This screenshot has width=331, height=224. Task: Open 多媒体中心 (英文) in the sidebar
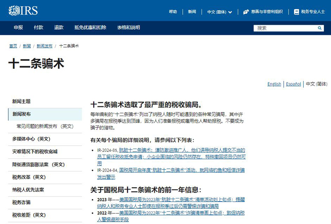coord(31,139)
